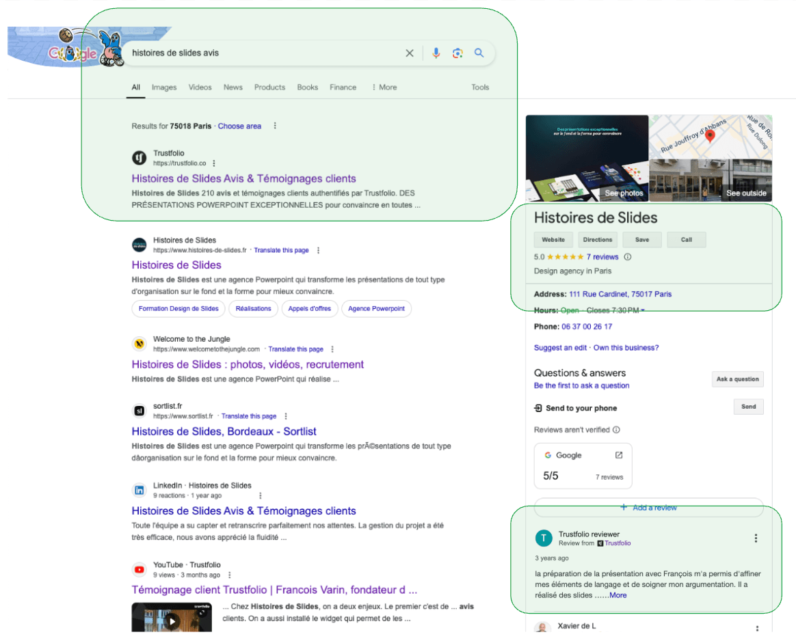
Task: Expand the More search filters menu
Action: pos(384,87)
